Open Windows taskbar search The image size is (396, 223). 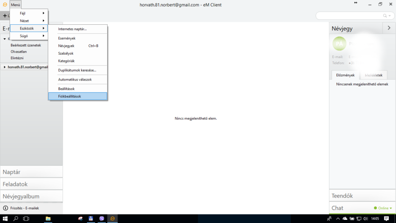pyautogui.click(x=15, y=218)
